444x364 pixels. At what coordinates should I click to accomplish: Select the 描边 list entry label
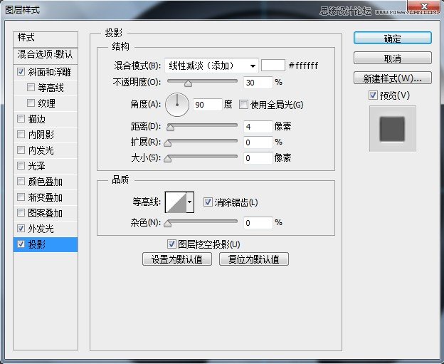click(36, 119)
